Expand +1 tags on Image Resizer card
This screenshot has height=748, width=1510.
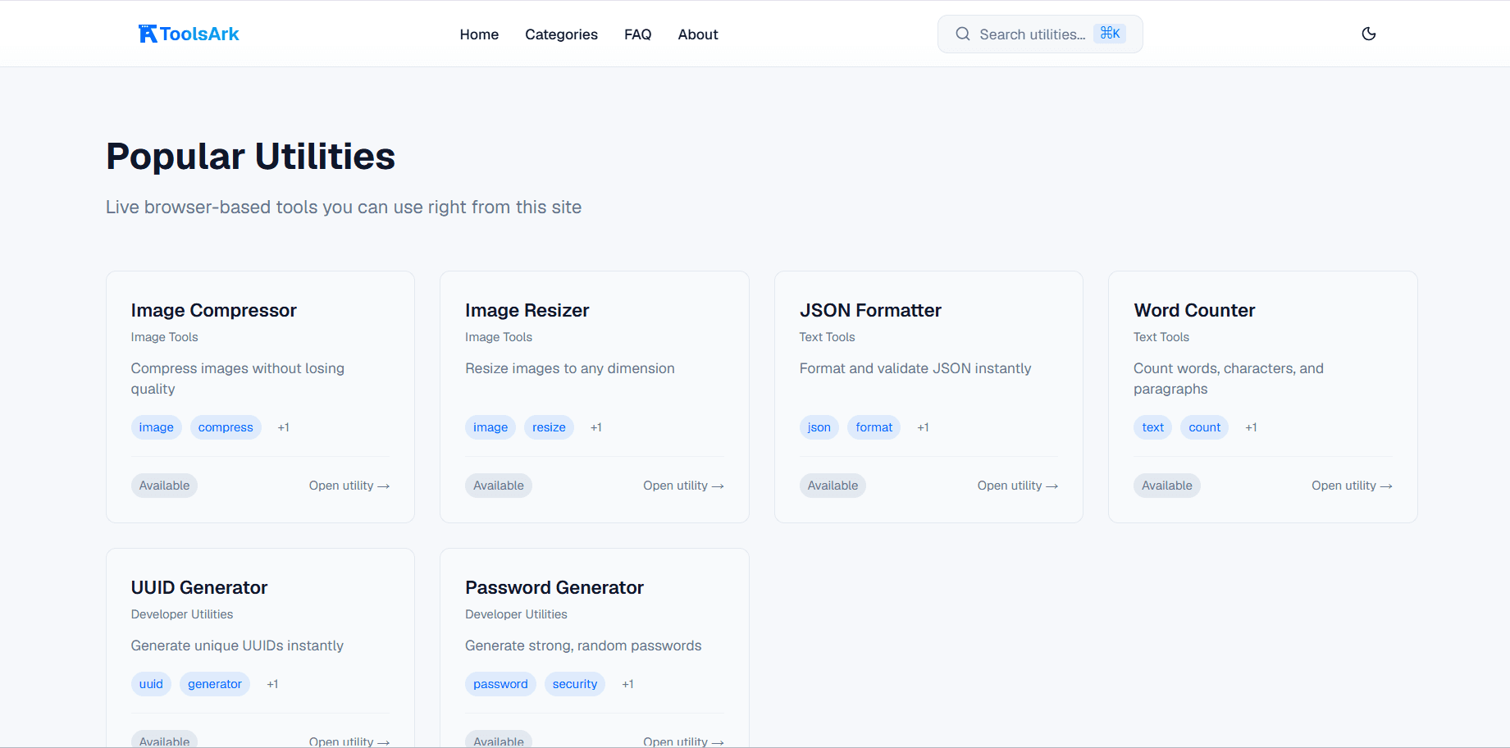pos(596,427)
